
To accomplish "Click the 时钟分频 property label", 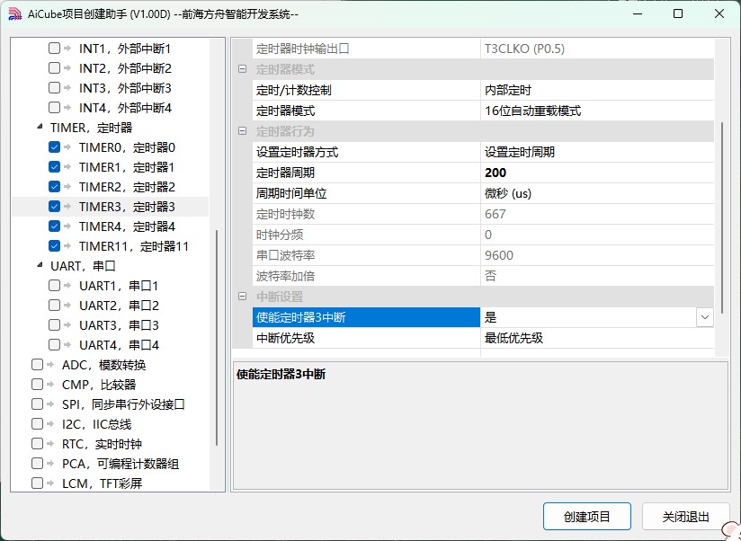I will point(366,235).
